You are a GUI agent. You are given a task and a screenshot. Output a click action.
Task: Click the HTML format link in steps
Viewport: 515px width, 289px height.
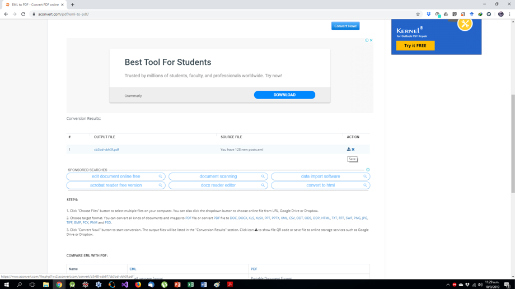(325, 218)
